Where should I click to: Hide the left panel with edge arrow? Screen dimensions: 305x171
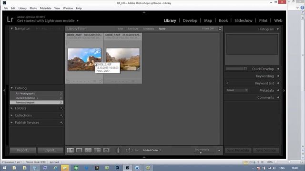(4, 90)
